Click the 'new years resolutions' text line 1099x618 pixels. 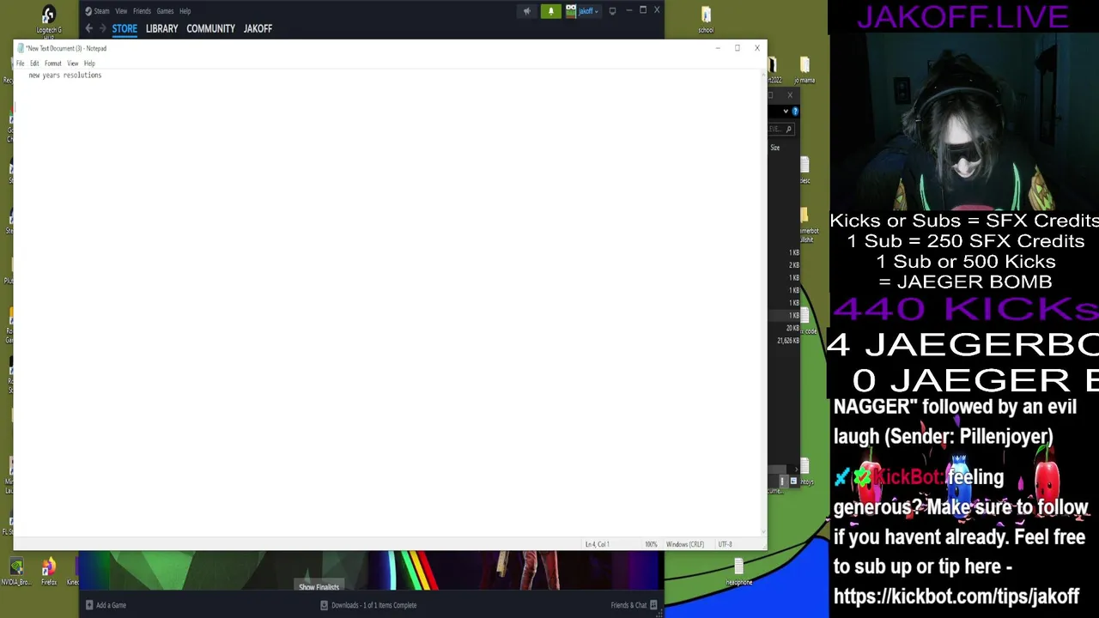65,76
